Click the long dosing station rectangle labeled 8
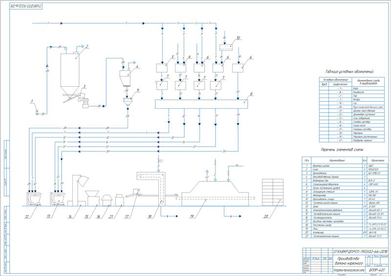 click(x=201, y=104)
